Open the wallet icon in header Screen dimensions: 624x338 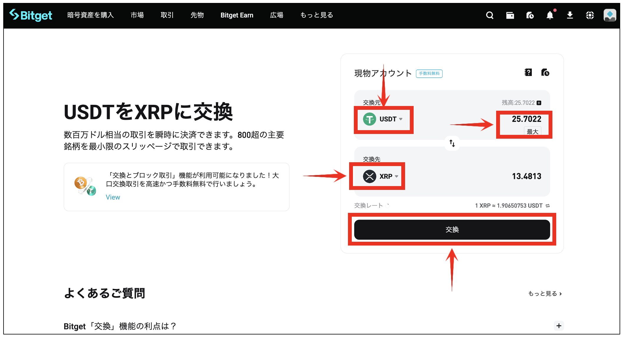(510, 15)
